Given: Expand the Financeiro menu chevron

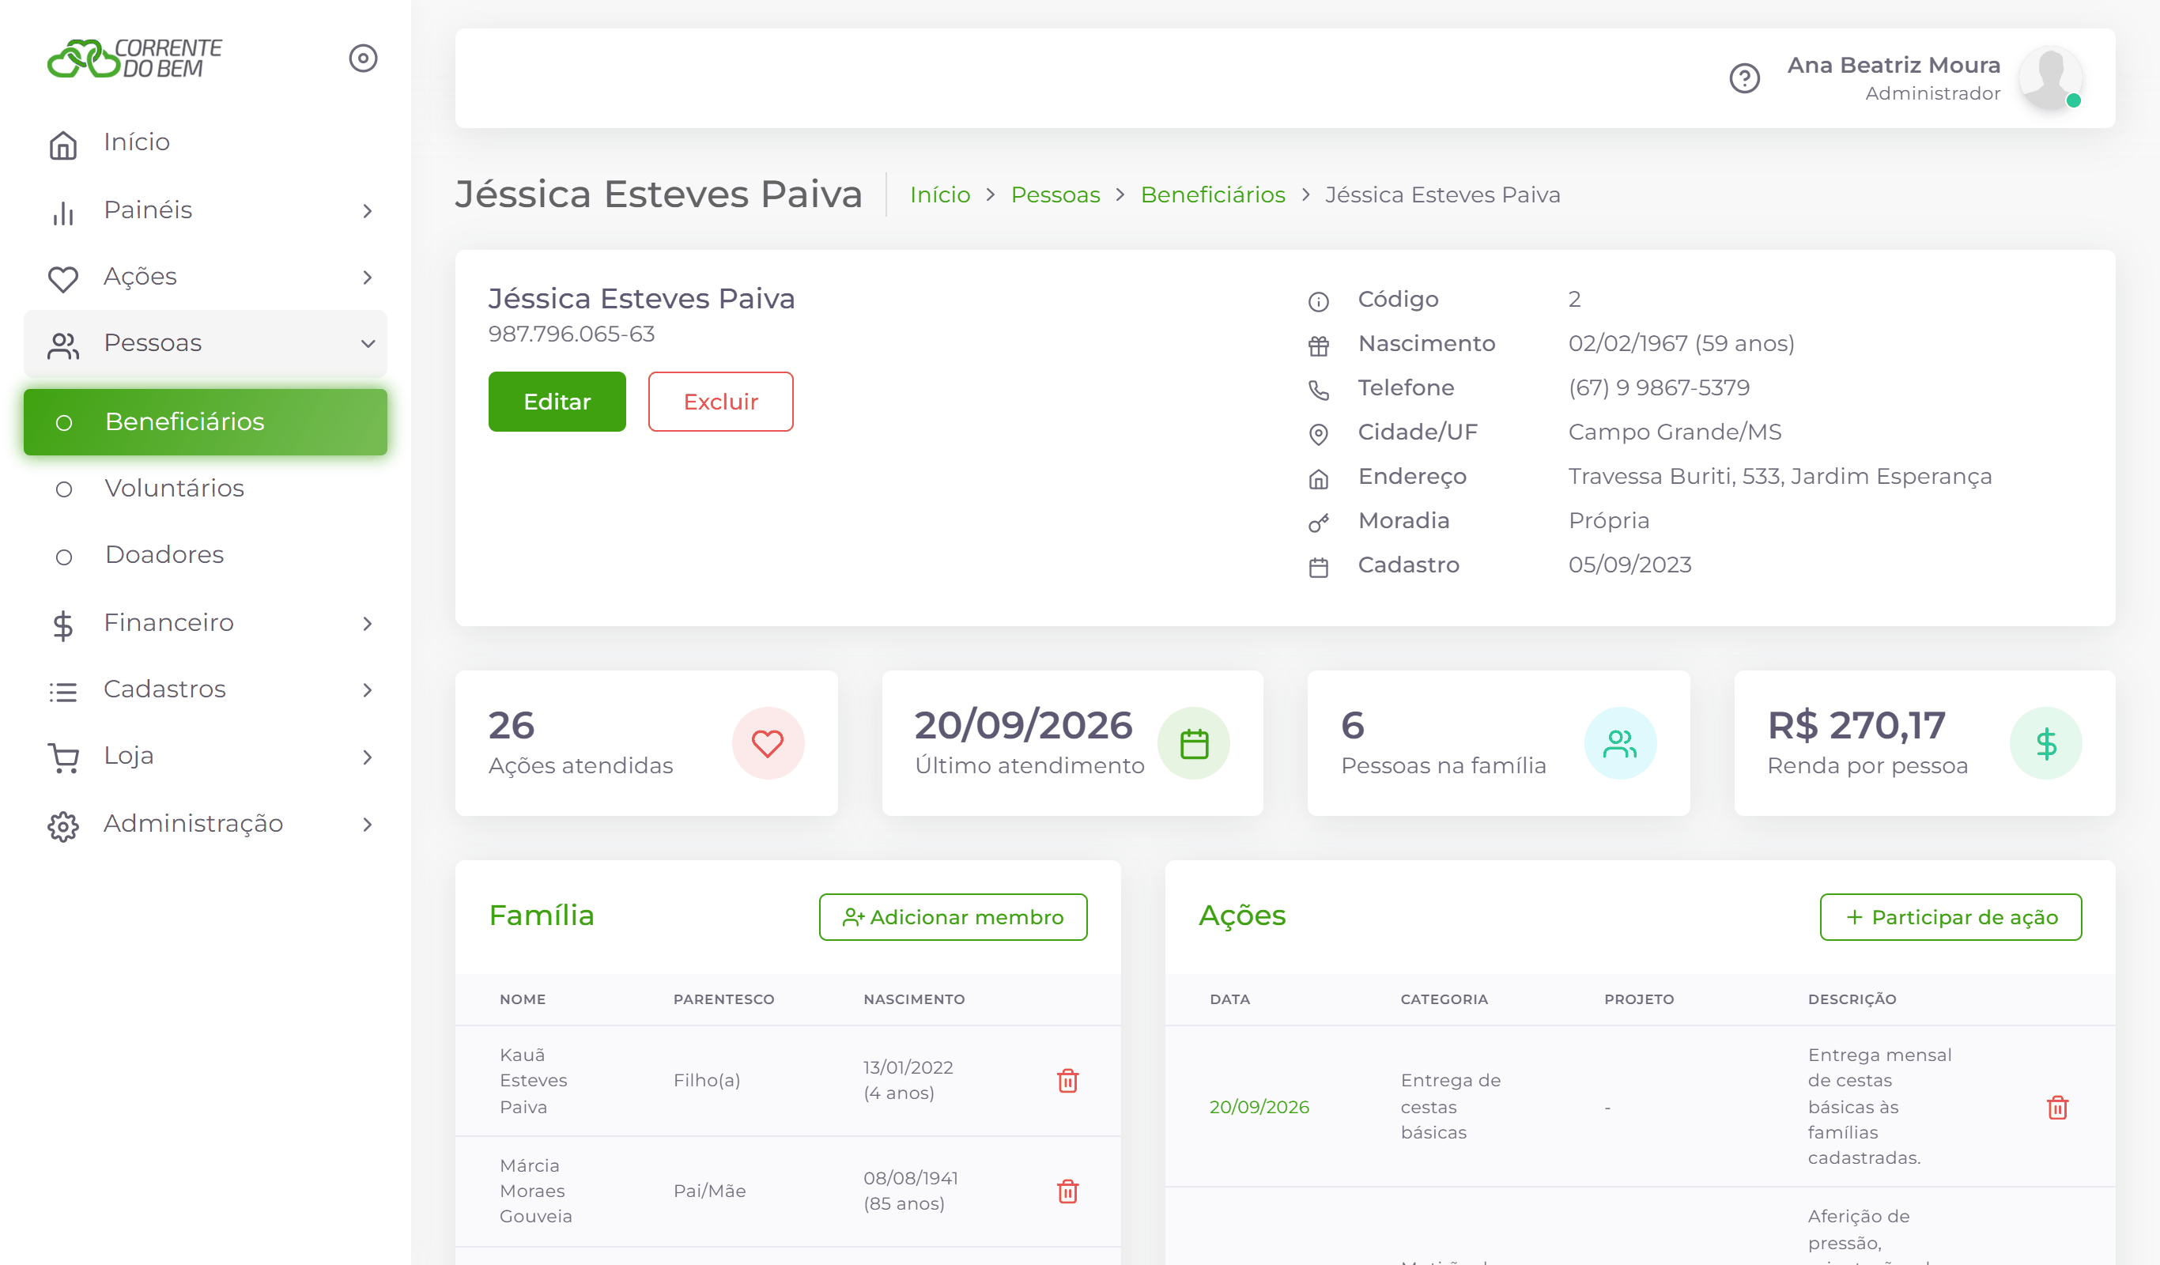Looking at the screenshot, I should click(368, 624).
